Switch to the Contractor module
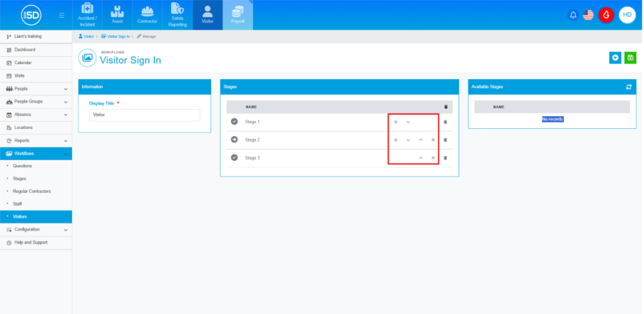 [148, 15]
